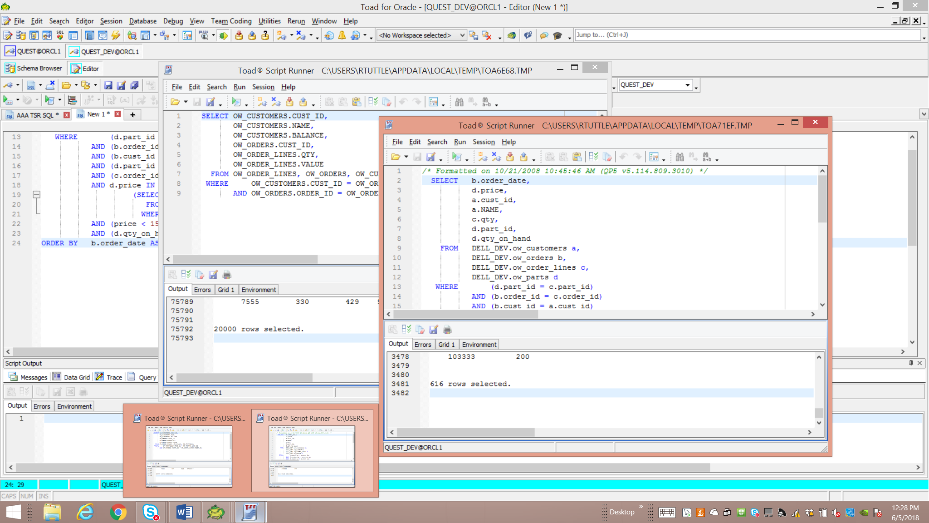The image size is (929, 523).
Task: Open Session menu in TOA71EF Script Runner
Action: click(x=484, y=142)
